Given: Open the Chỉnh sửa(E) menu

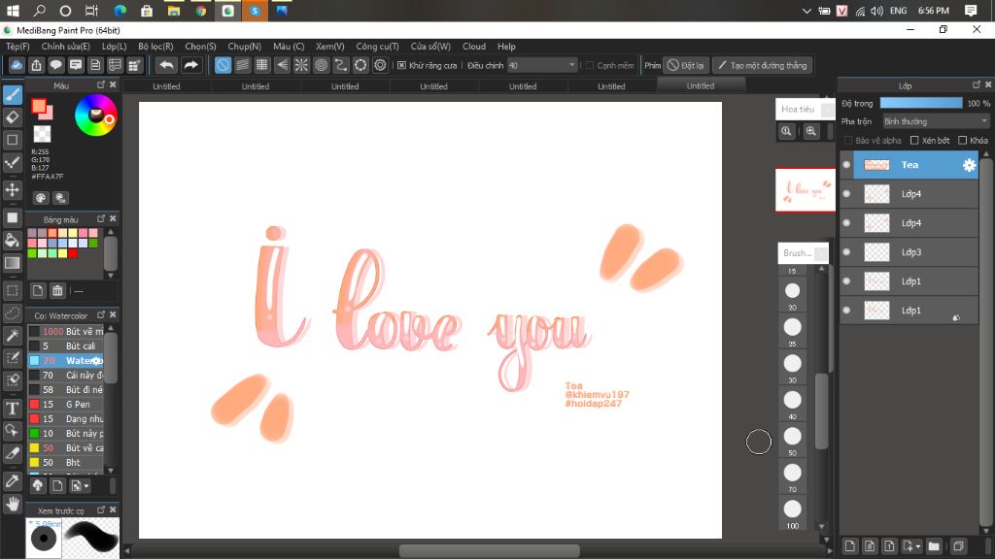Looking at the screenshot, I should click(65, 47).
